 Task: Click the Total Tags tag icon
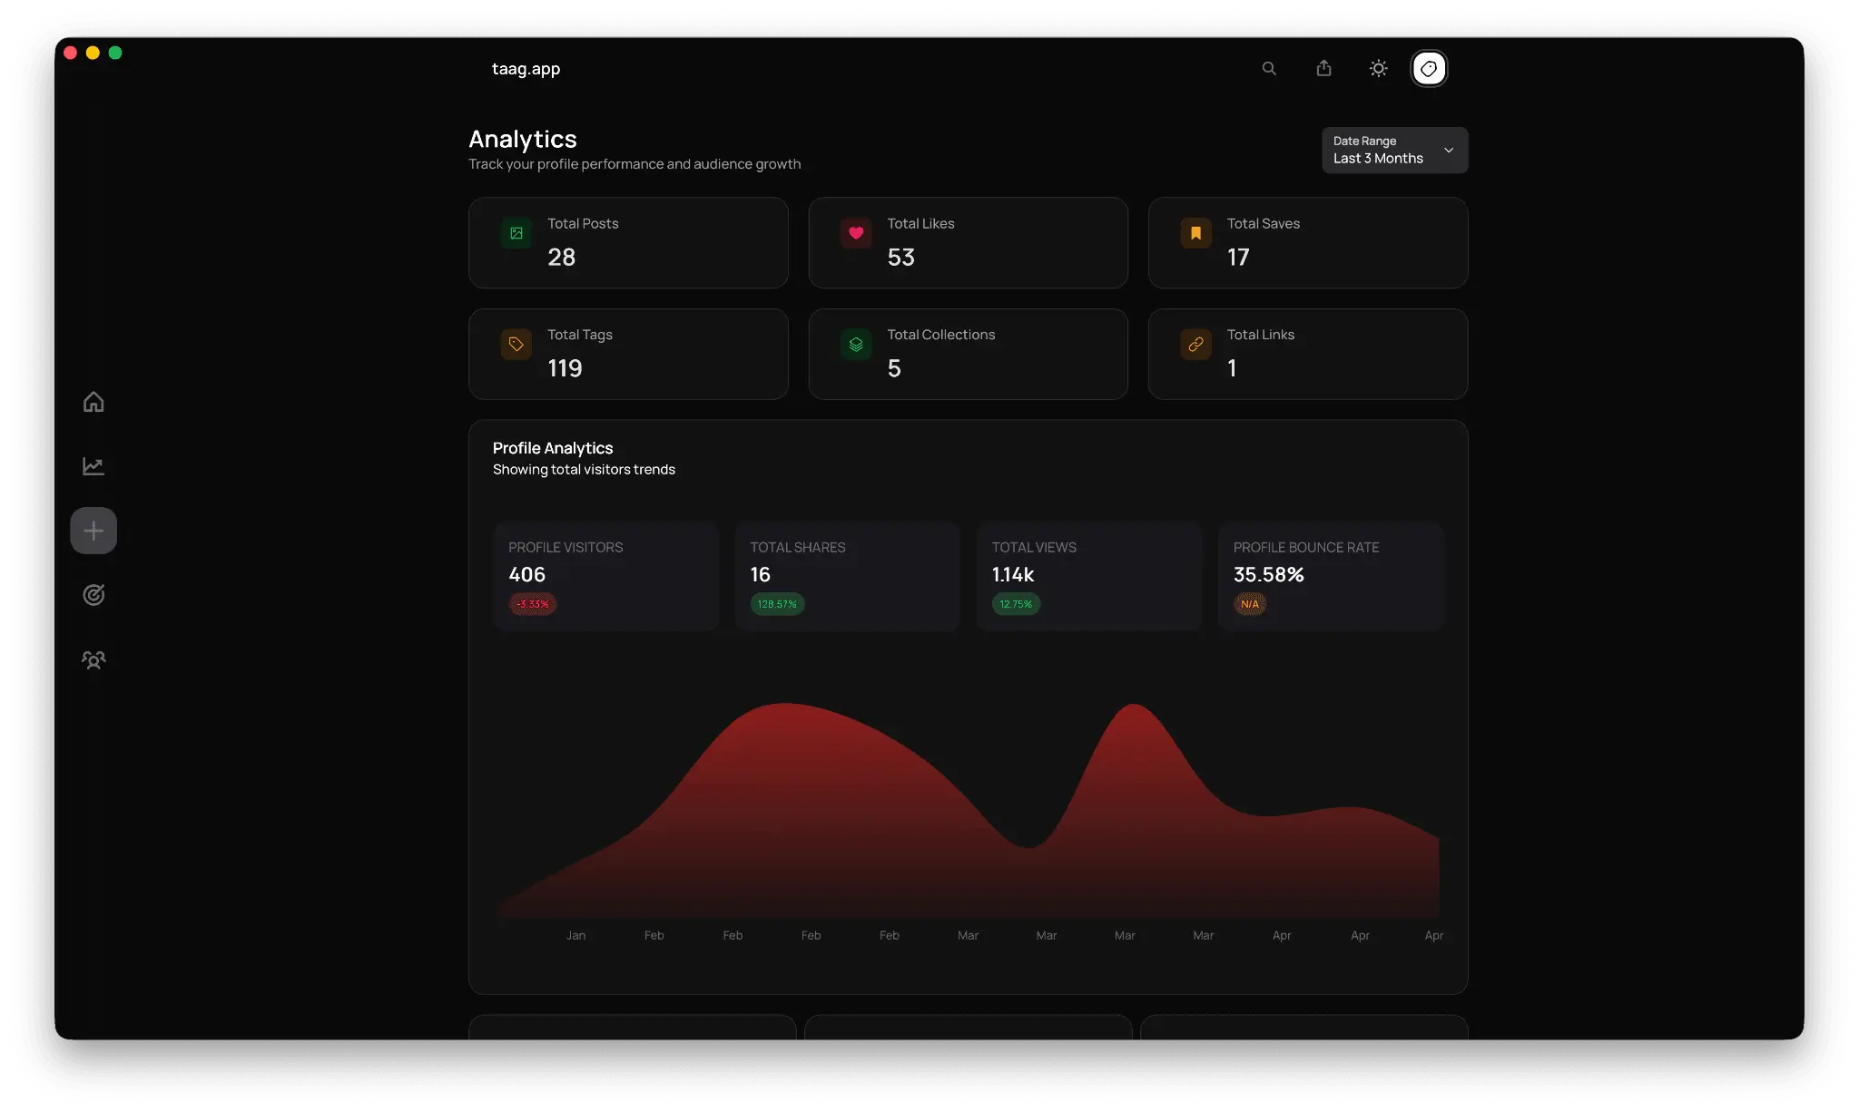click(x=516, y=345)
